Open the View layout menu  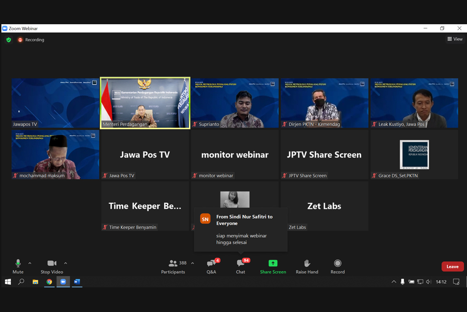click(x=455, y=39)
